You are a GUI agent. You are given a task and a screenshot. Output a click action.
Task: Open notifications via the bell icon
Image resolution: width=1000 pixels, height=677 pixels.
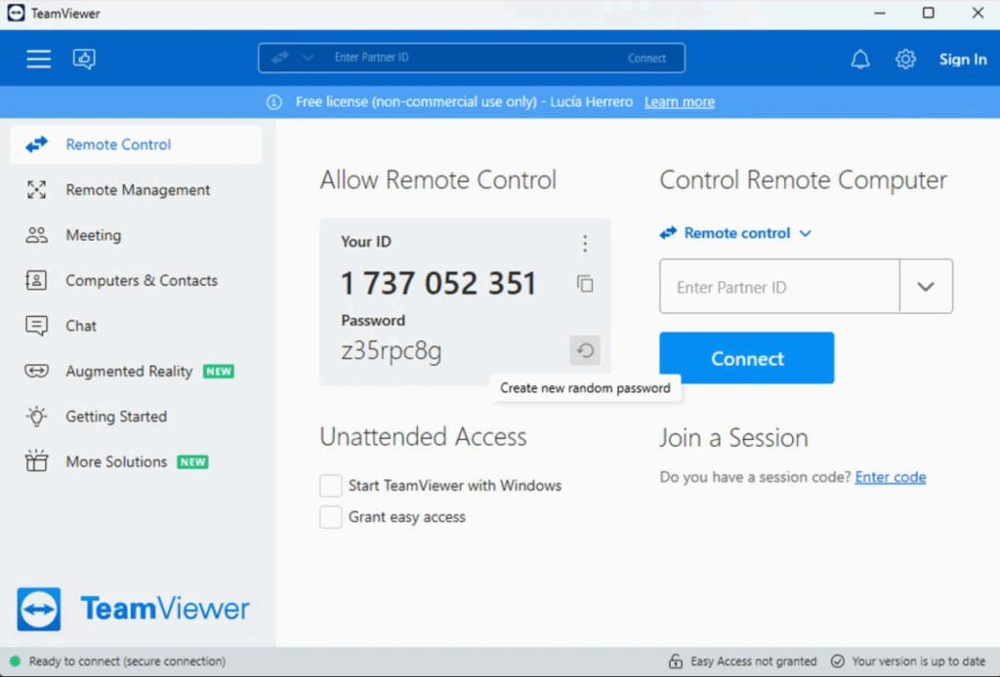[x=859, y=59]
